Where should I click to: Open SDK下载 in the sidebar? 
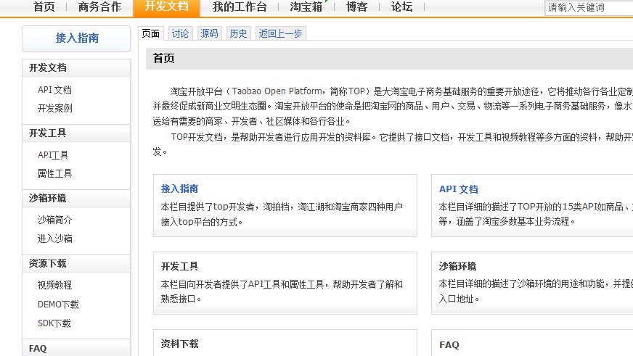click(x=54, y=323)
